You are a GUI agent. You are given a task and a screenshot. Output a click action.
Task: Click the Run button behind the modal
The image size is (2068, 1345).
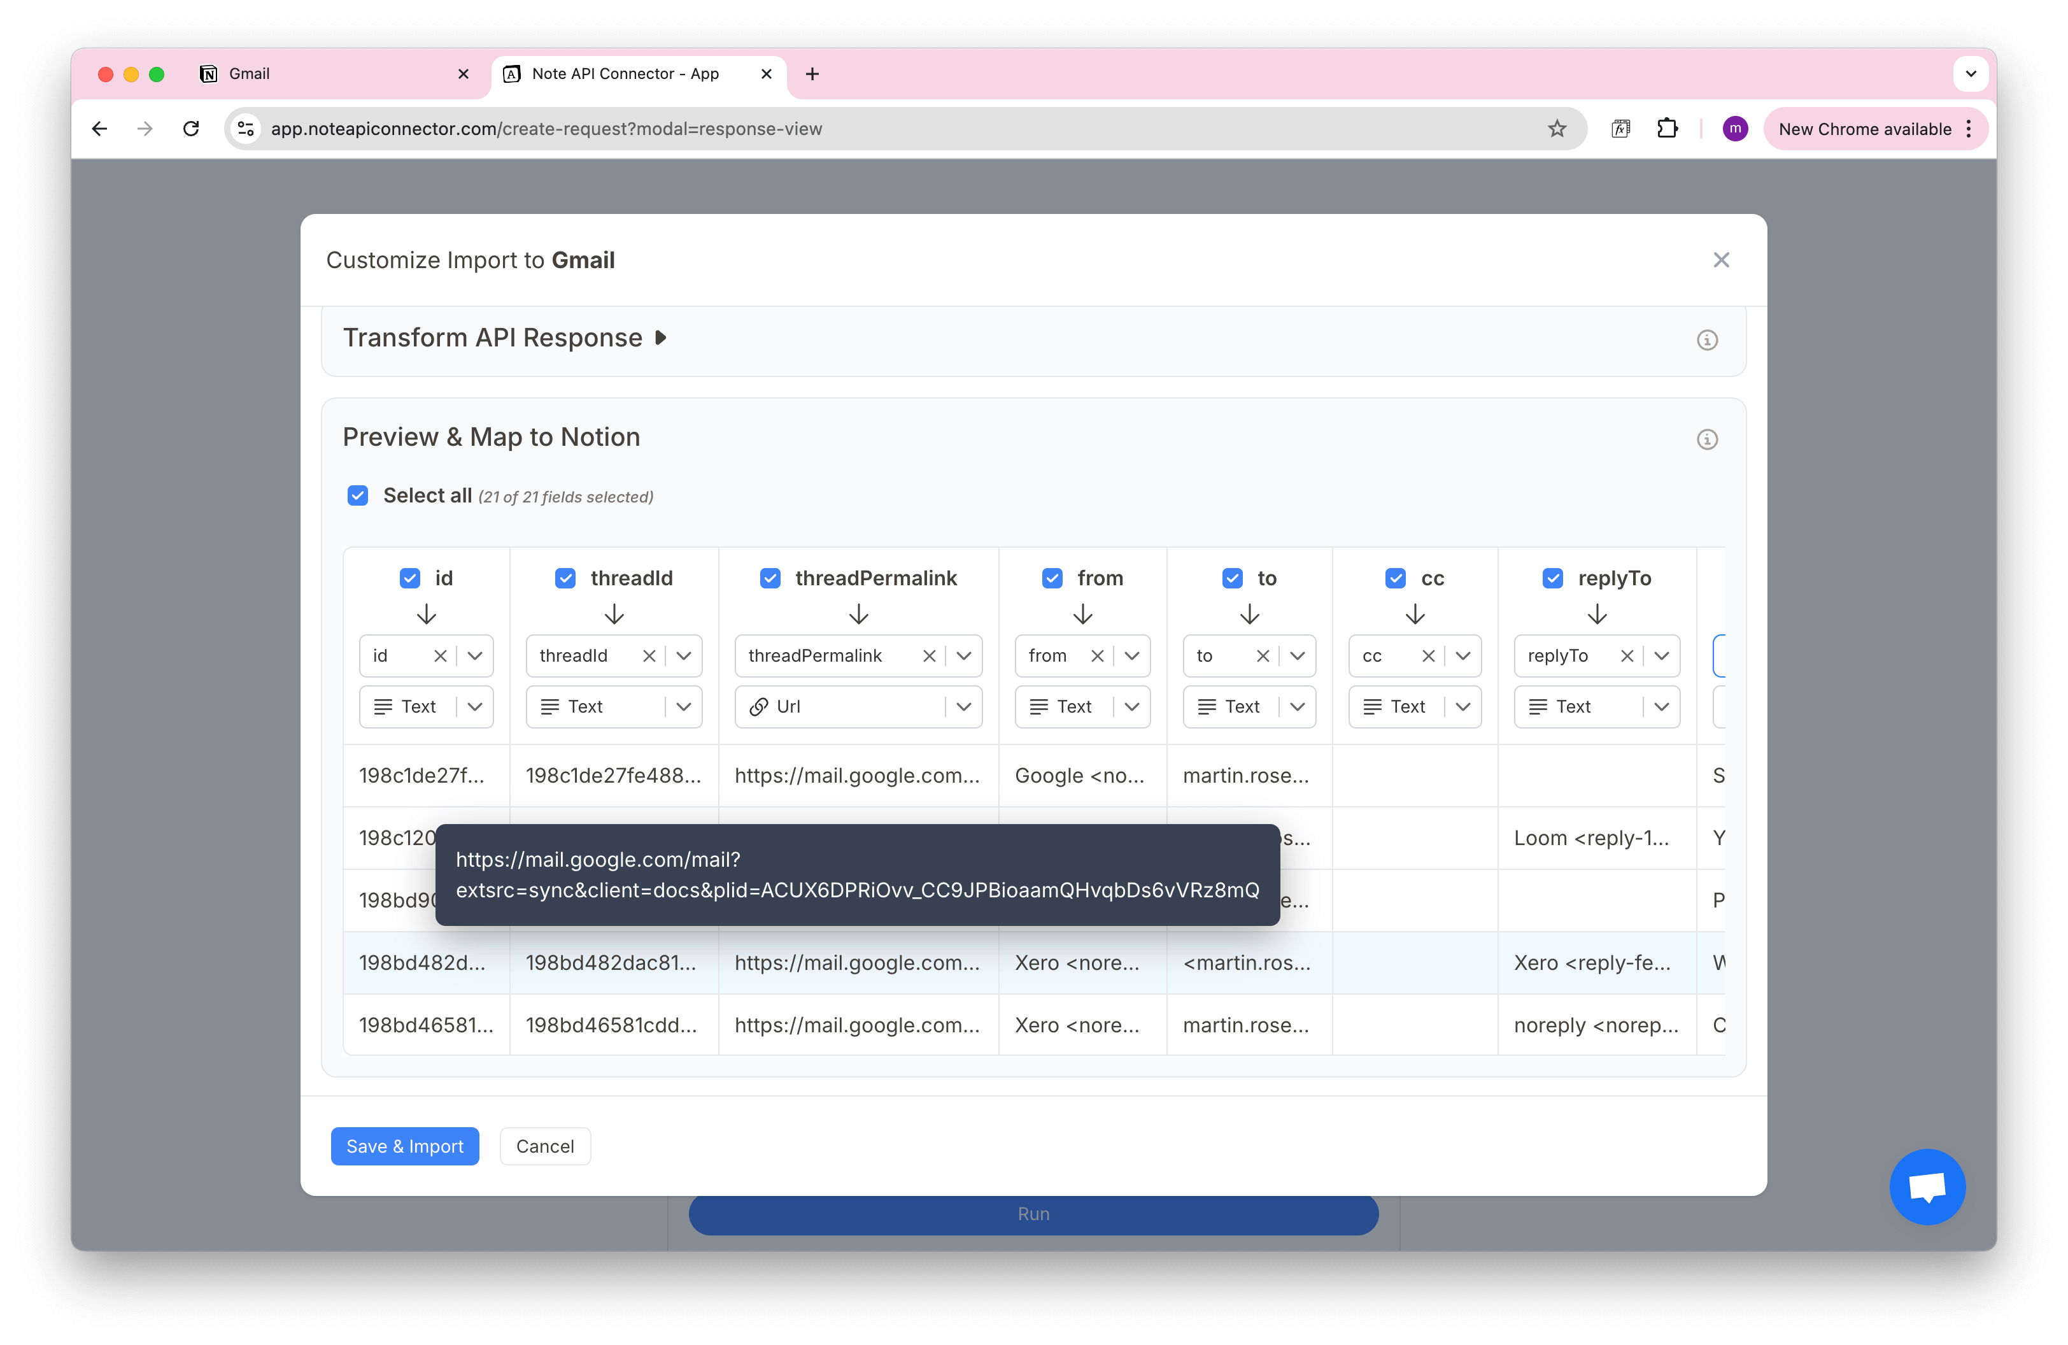tap(1033, 1214)
